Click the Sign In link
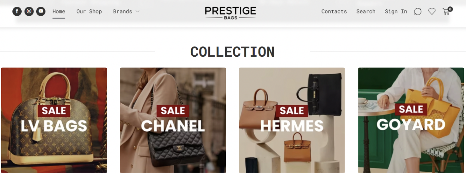The height and width of the screenshot is (173, 466). pyautogui.click(x=396, y=12)
